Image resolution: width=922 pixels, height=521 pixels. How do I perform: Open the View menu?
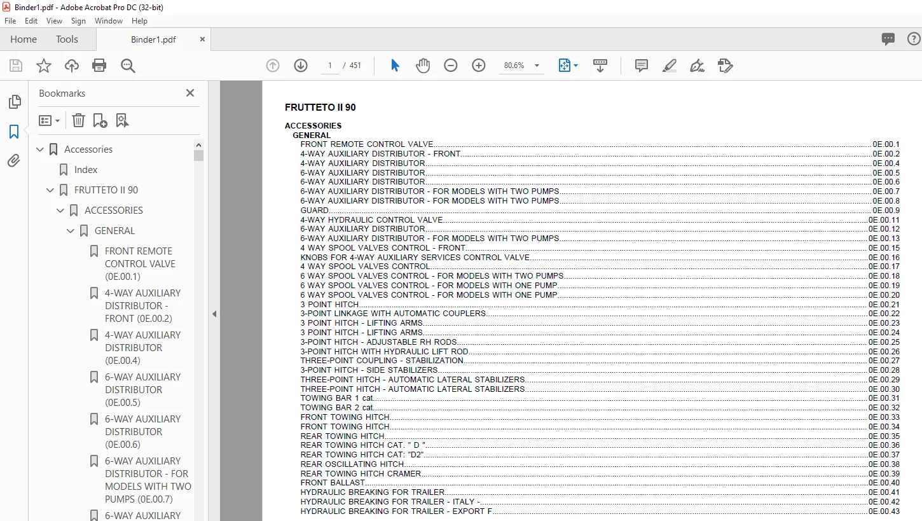point(55,21)
